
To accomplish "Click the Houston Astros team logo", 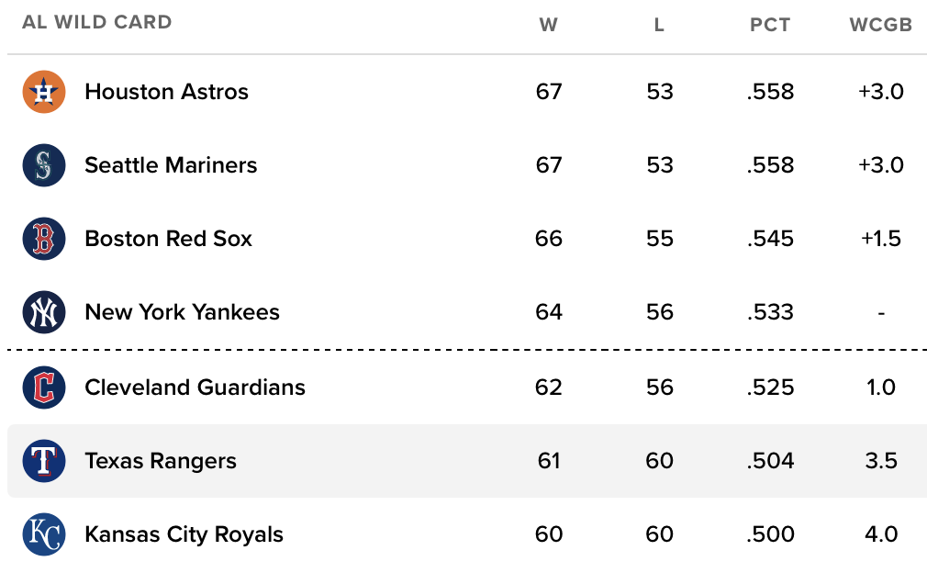I will [44, 92].
